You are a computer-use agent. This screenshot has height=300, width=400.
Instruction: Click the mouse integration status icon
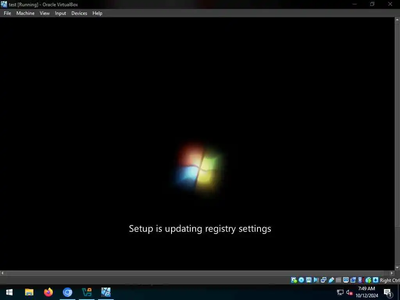(x=368, y=280)
